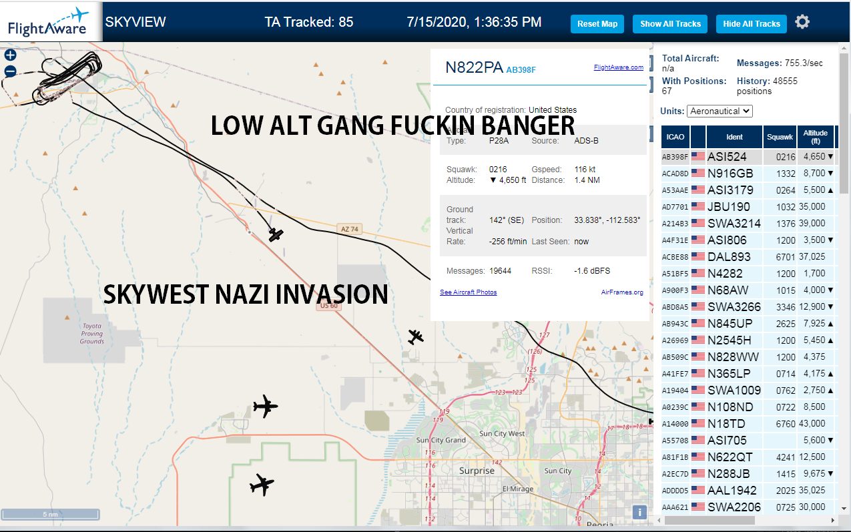
Task: Select the N828WW aircraft row
Action: click(748, 357)
